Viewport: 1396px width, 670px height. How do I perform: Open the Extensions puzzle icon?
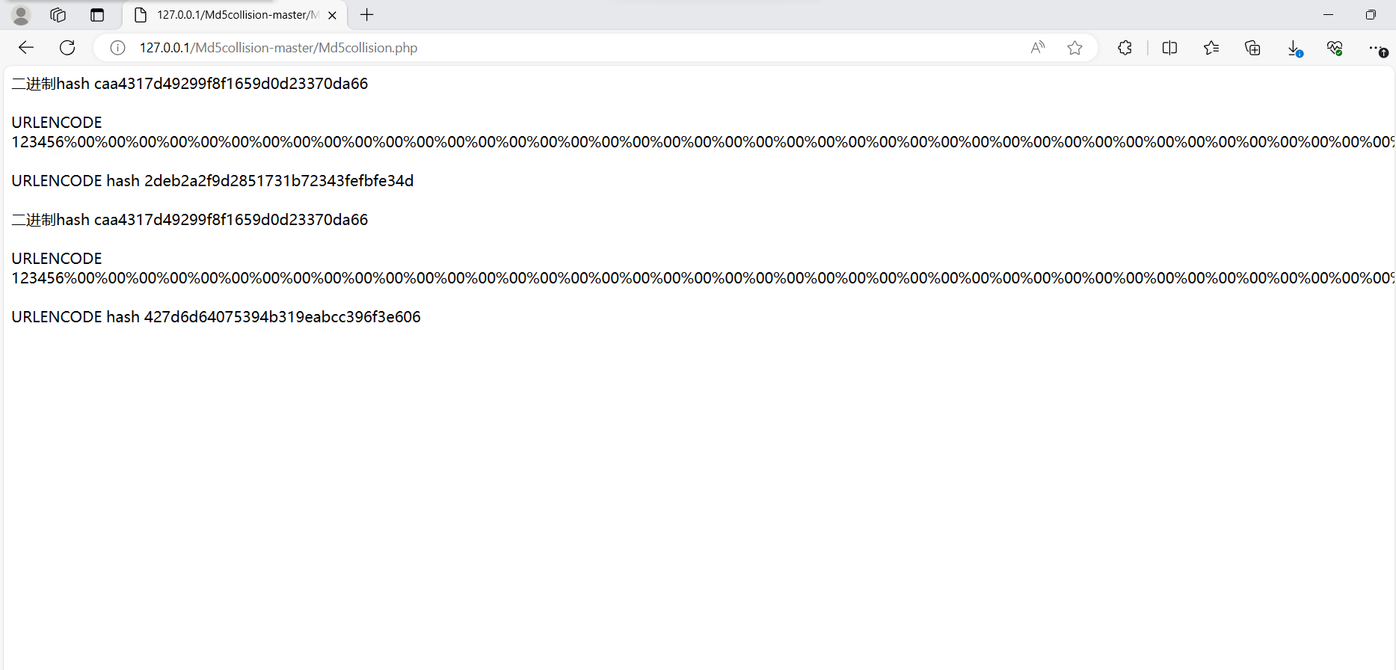pyautogui.click(x=1125, y=48)
